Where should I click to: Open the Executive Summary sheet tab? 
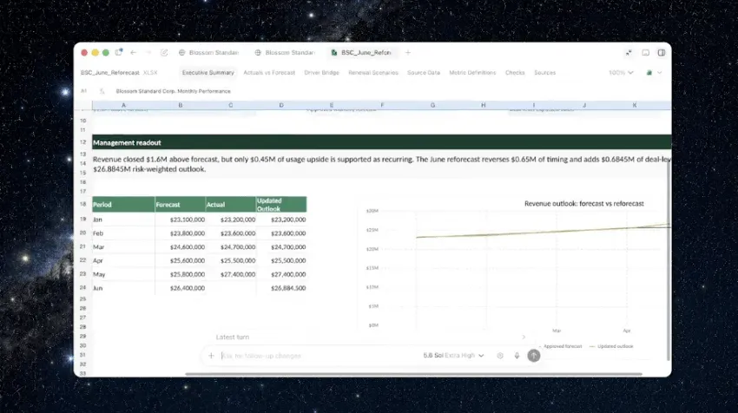point(208,73)
